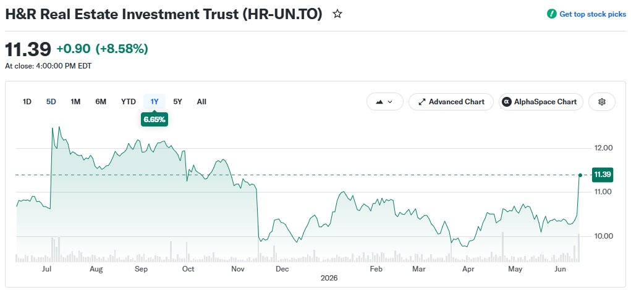Click the Oct label on time axis

188,268
